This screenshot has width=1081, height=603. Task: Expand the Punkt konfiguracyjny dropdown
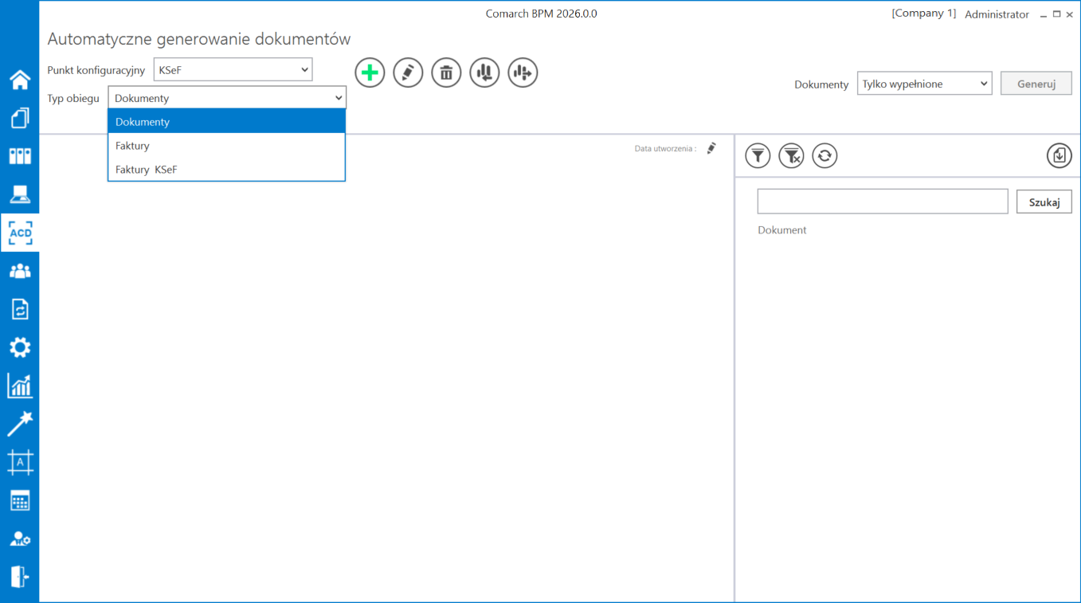click(233, 70)
